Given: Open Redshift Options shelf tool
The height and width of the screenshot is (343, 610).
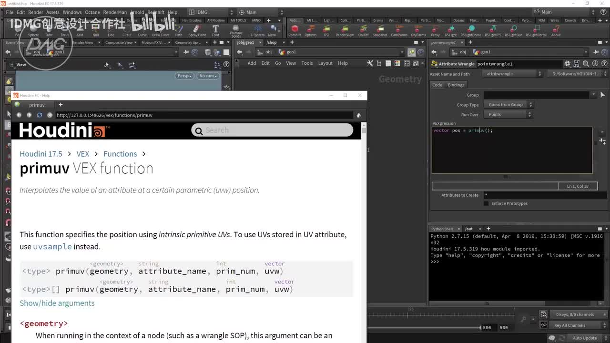Looking at the screenshot, I should [310, 31].
